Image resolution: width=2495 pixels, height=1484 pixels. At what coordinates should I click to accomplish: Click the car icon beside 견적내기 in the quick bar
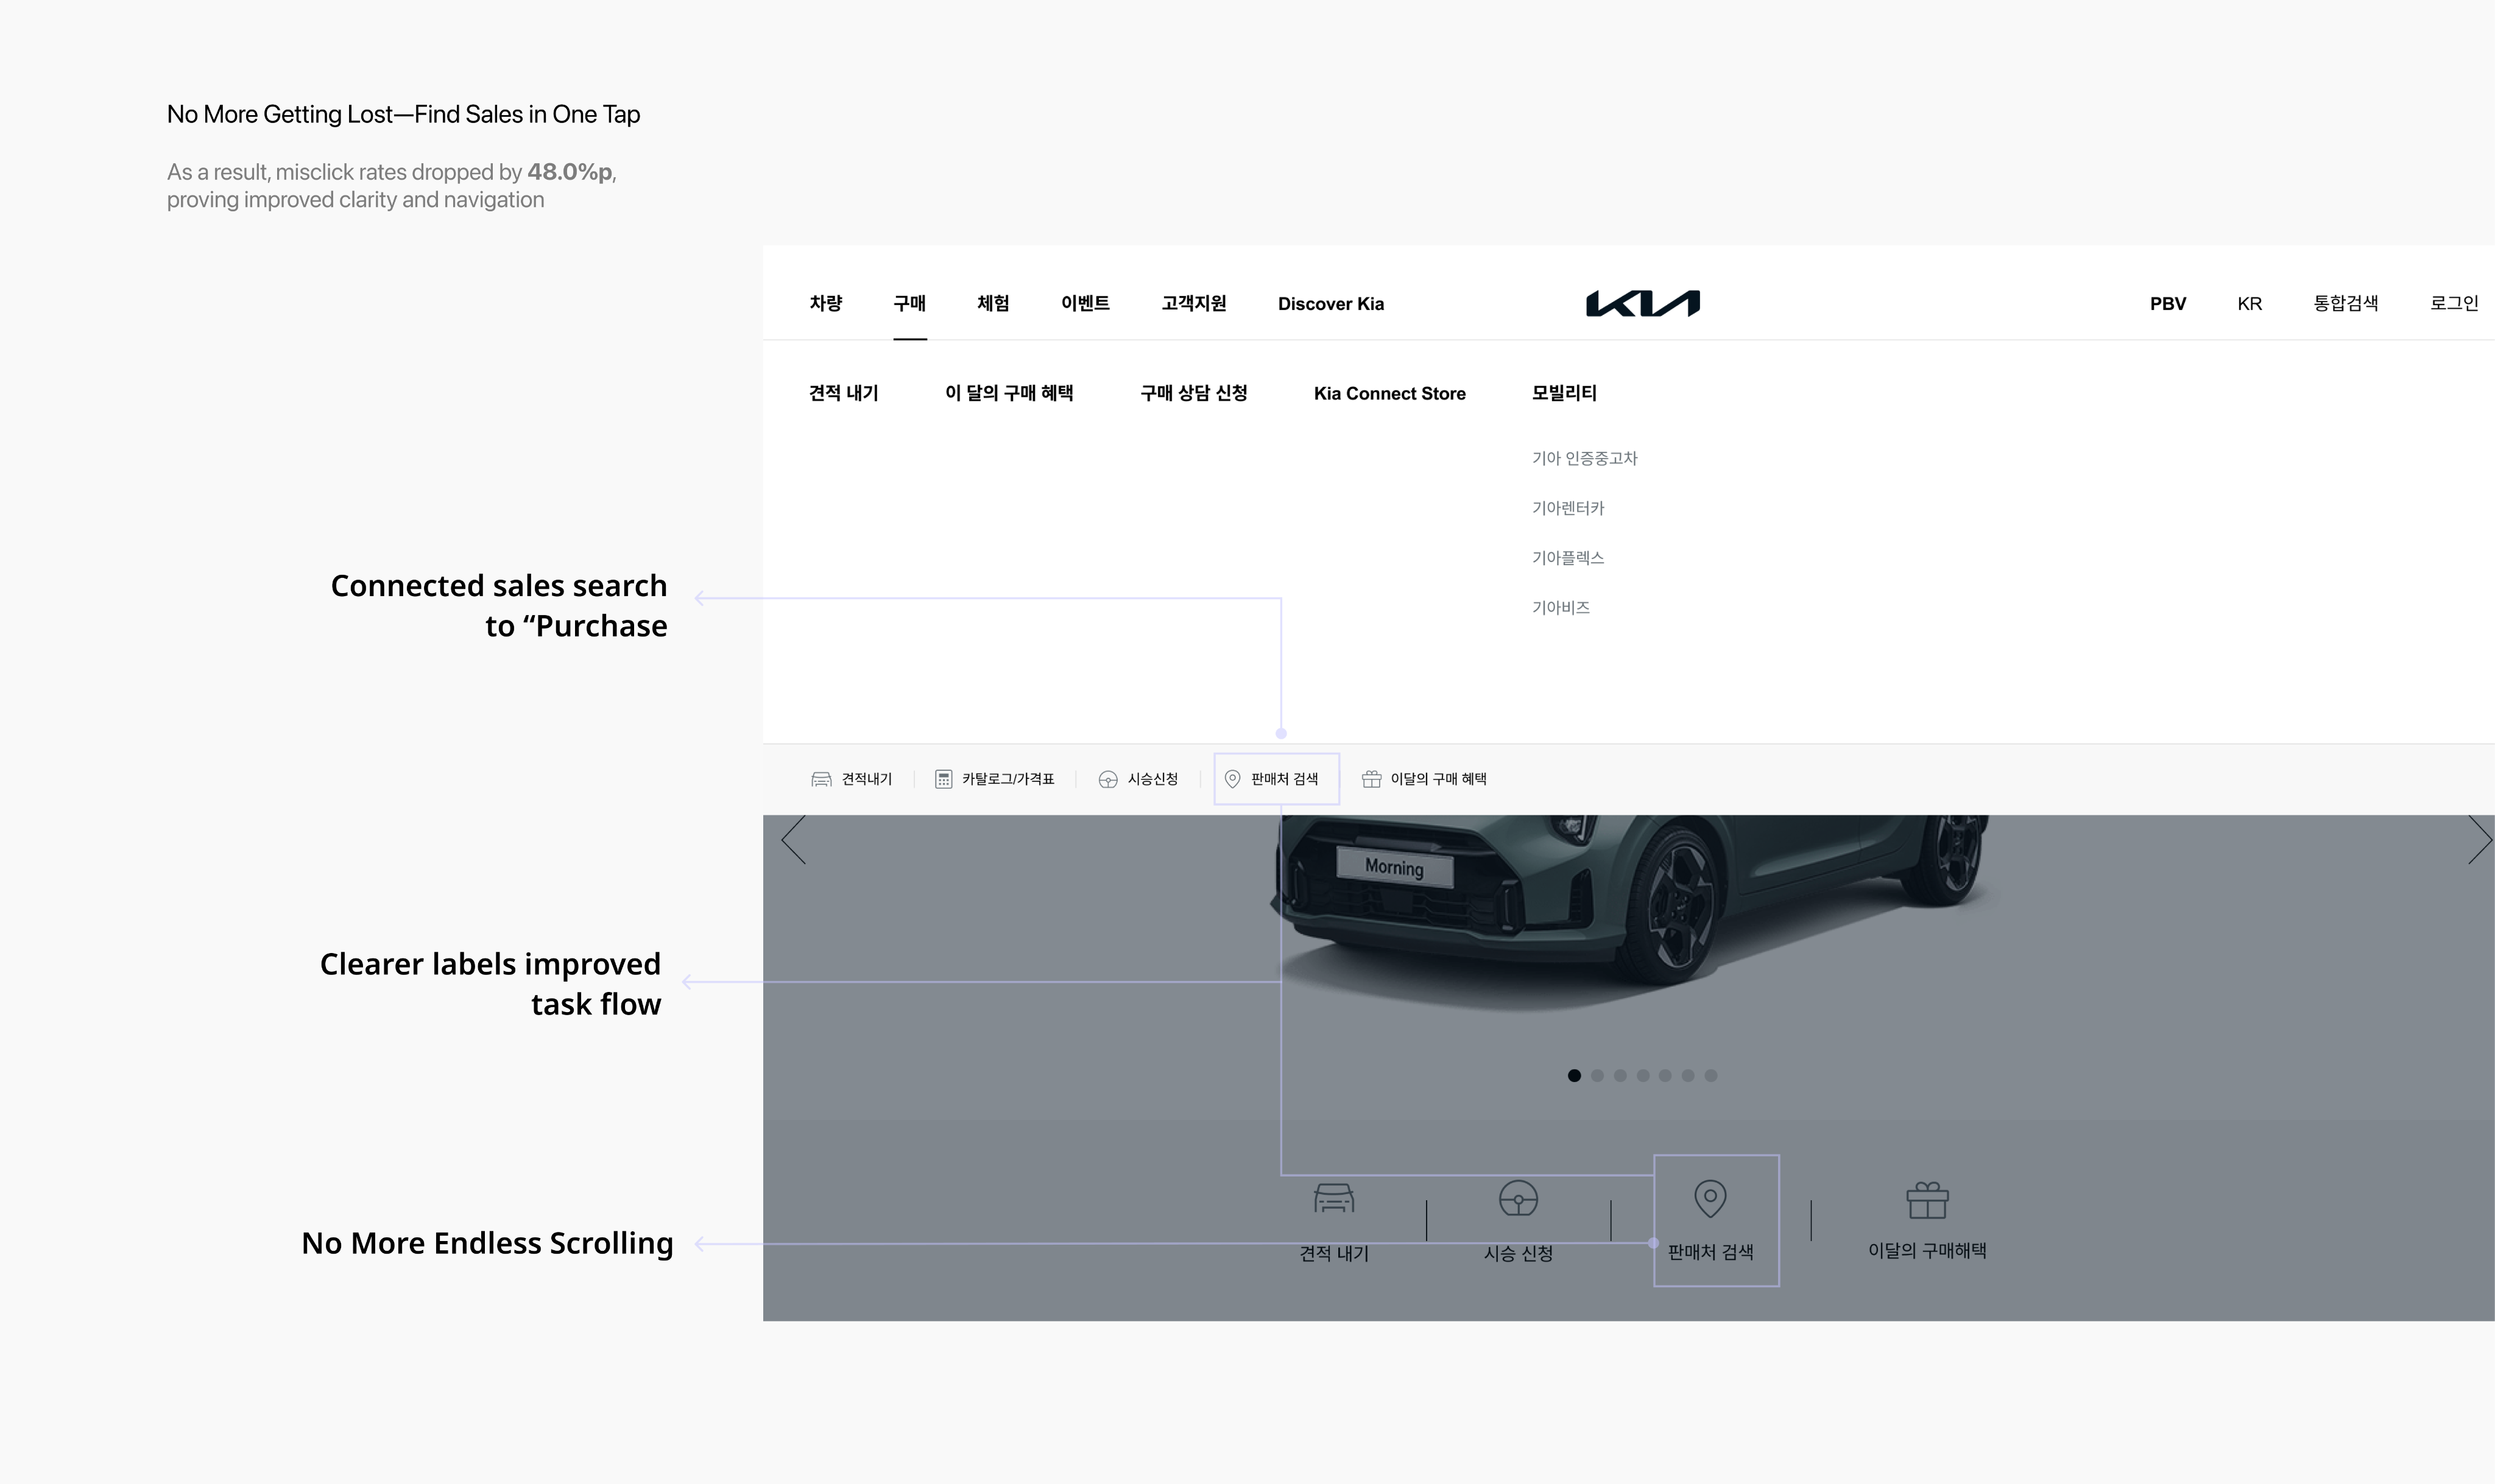coord(821,779)
